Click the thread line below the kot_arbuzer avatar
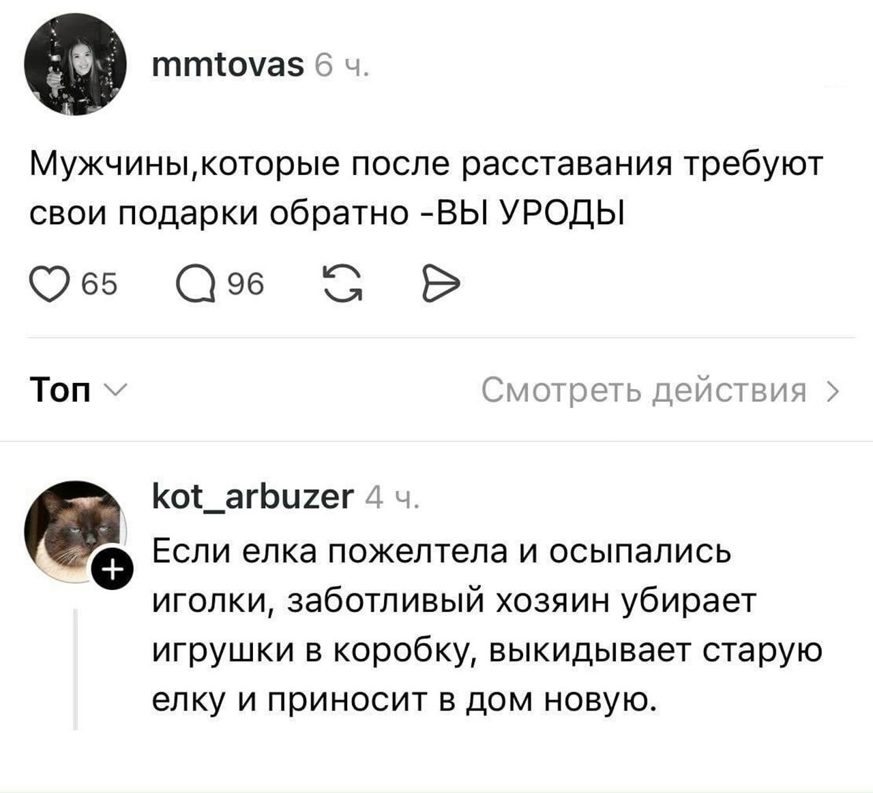Image resolution: width=873 pixels, height=793 pixels. coord(75,669)
